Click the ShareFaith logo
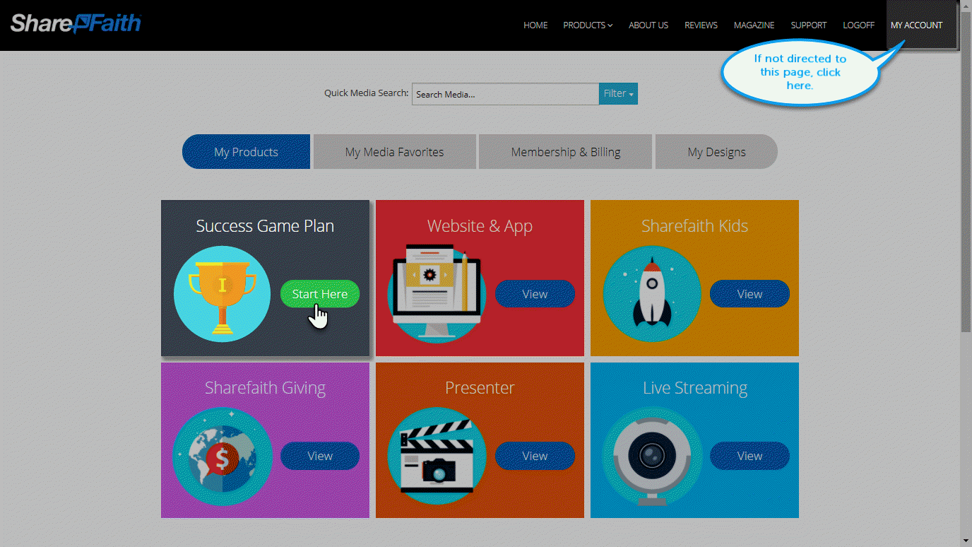 [x=76, y=23]
